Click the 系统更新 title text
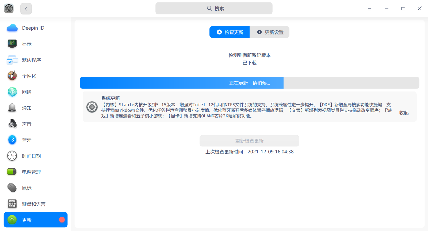 pyautogui.click(x=111, y=98)
